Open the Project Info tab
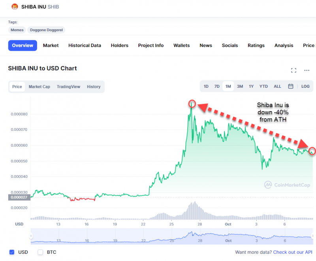The width and height of the screenshot is (316, 261). click(151, 45)
